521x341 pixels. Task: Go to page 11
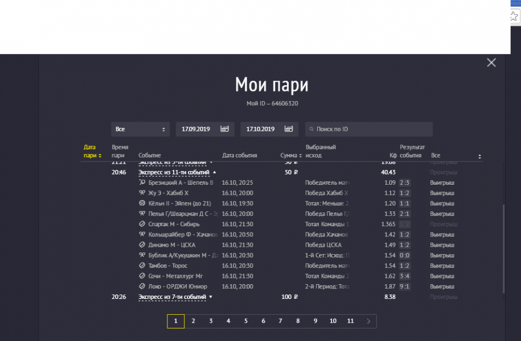pyautogui.click(x=351, y=321)
